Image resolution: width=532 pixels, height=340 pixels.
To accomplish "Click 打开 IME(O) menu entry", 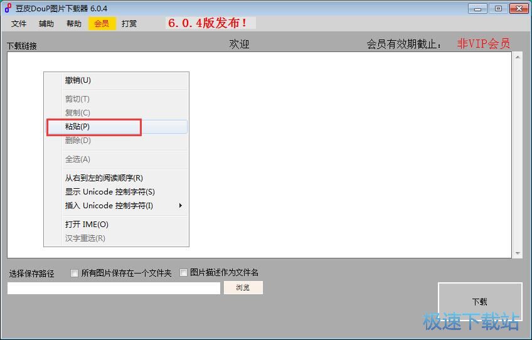I will click(117, 225).
